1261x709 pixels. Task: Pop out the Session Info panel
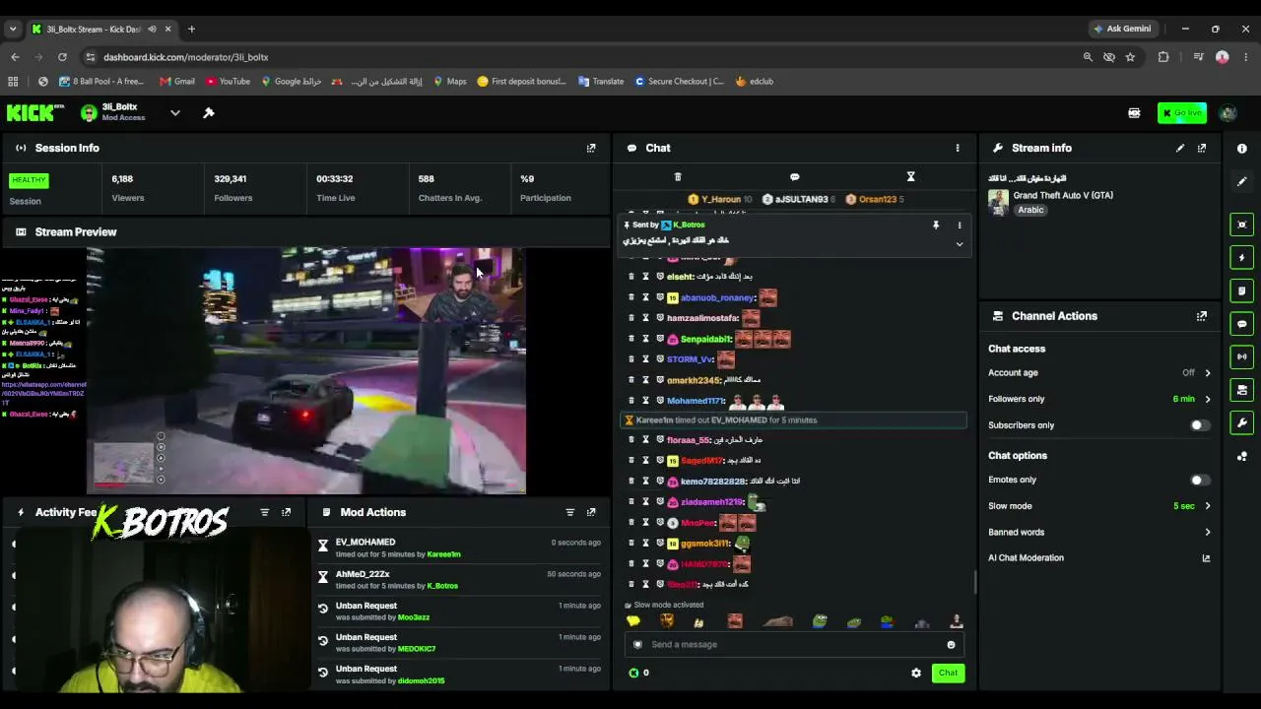591,148
